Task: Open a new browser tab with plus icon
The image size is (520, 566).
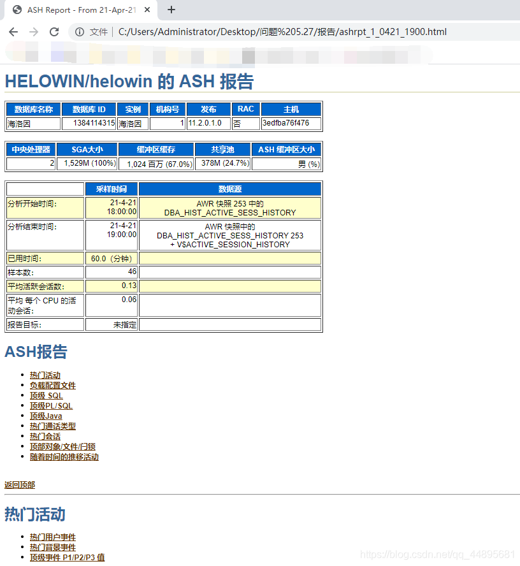Action: coord(171,10)
